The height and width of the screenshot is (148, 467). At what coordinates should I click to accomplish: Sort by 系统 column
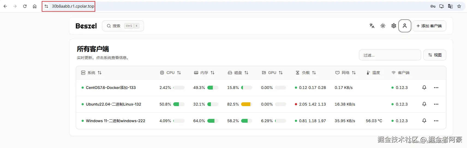[91, 73]
